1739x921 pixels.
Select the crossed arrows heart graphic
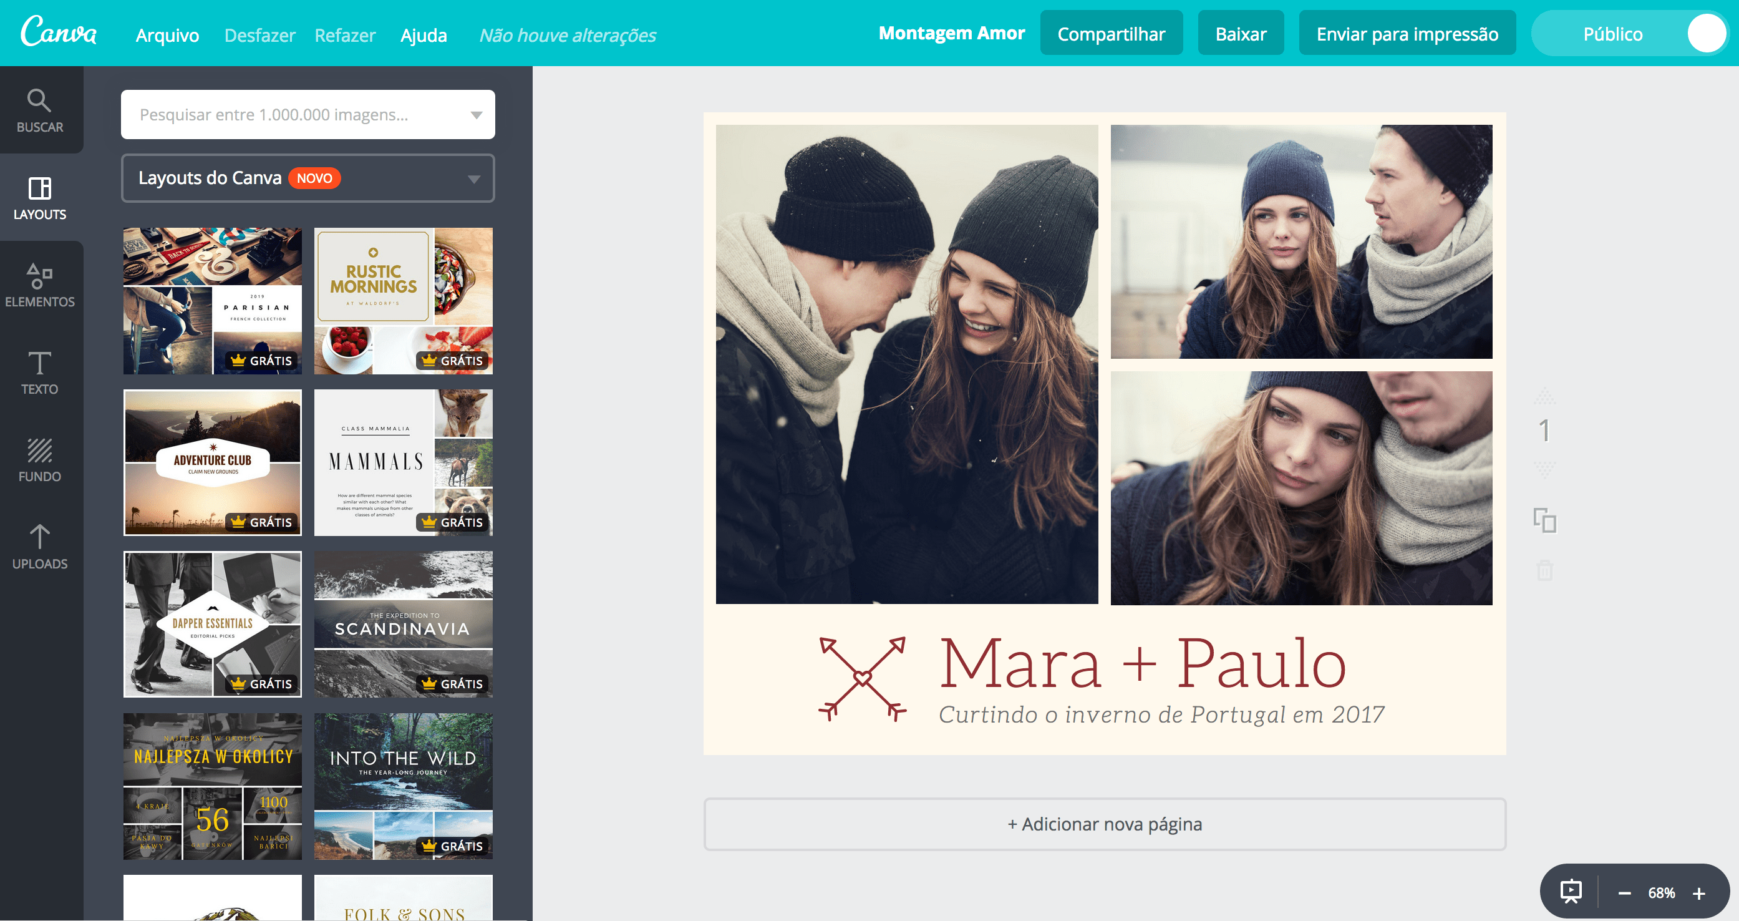[x=862, y=679]
